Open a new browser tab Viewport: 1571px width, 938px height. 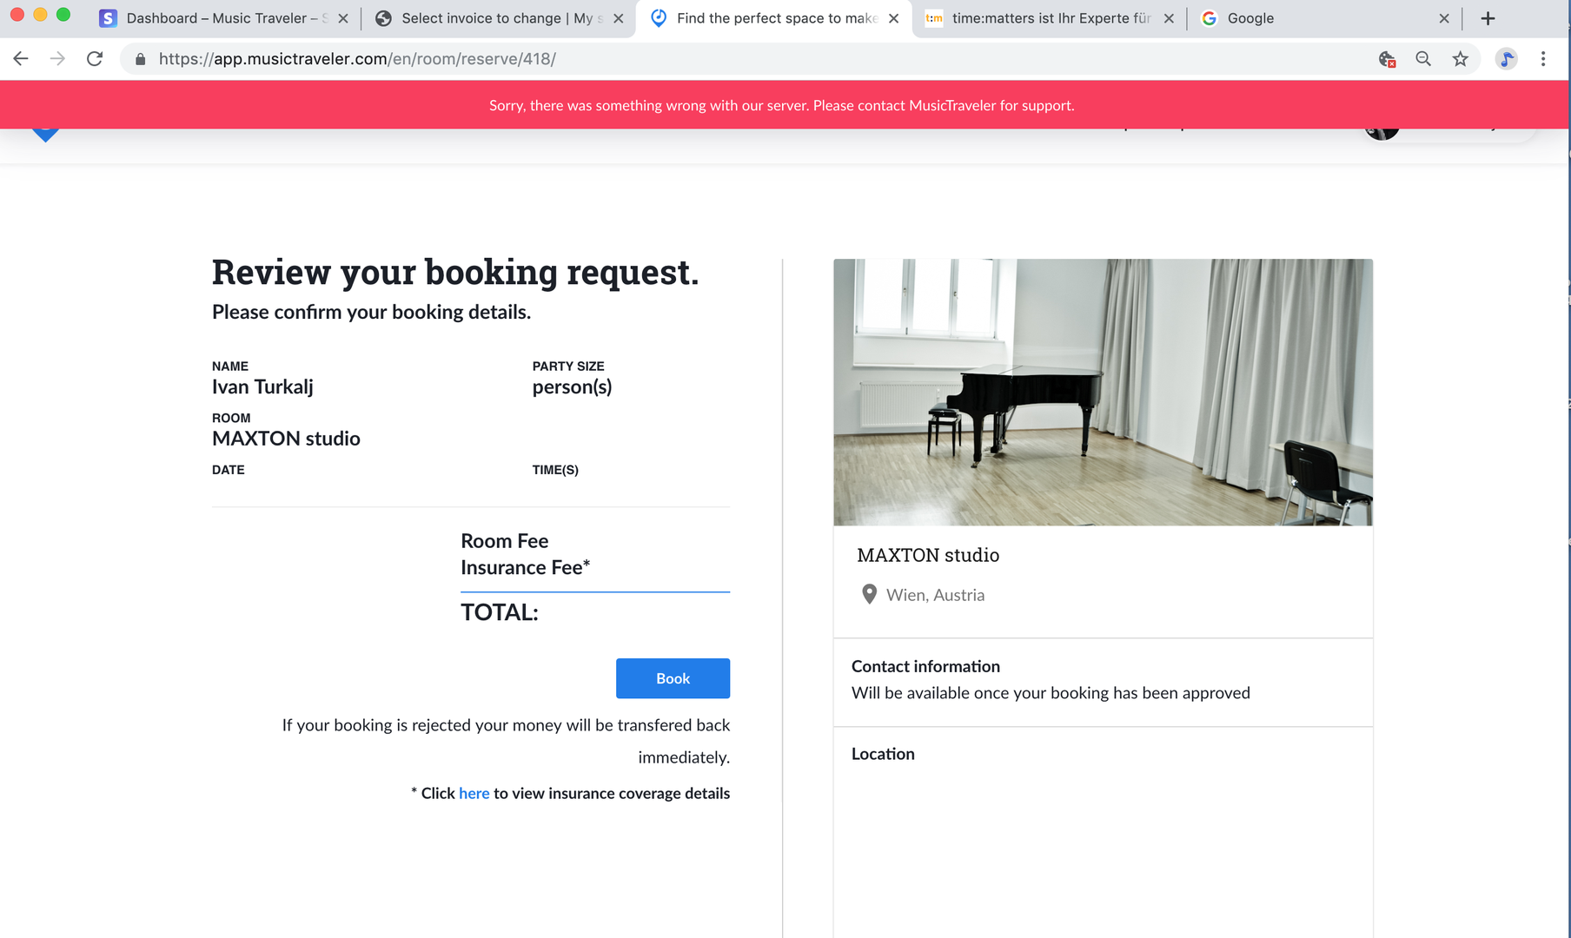[1488, 18]
